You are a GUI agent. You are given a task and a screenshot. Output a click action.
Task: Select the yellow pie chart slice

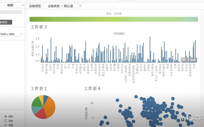click(x=41, y=98)
